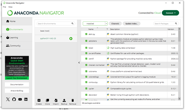Click the Anaconda Navigator logo
The height and width of the screenshot is (110, 185).
(x=35, y=13)
